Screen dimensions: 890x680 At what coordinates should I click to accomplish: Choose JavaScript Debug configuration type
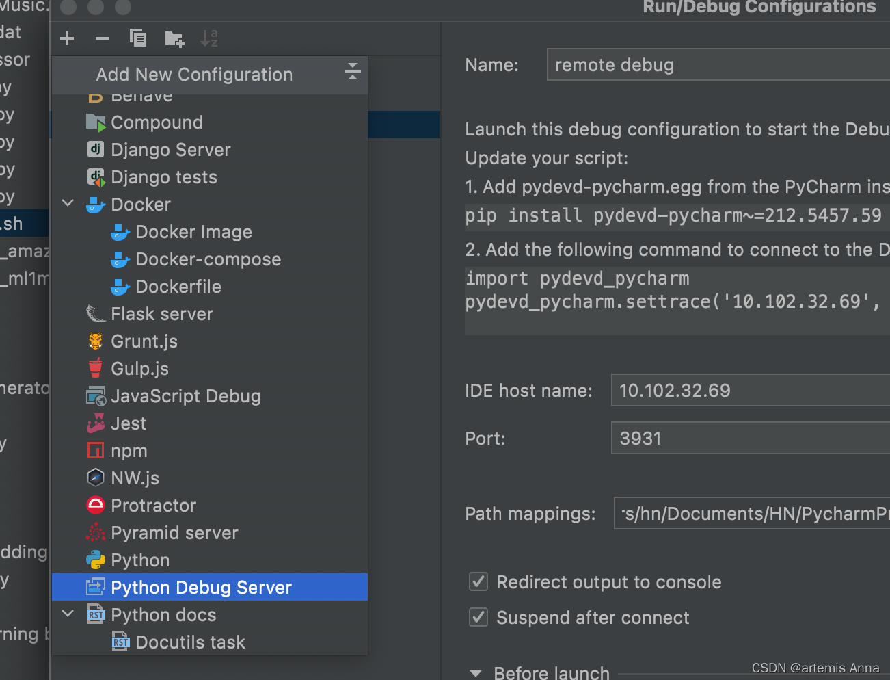click(209, 396)
